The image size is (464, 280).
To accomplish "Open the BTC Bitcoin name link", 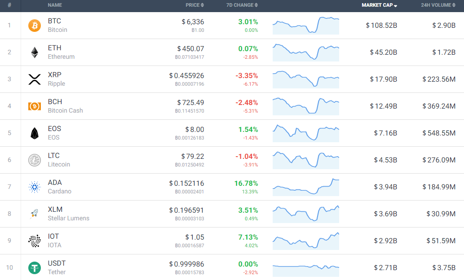I will [x=57, y=25].
